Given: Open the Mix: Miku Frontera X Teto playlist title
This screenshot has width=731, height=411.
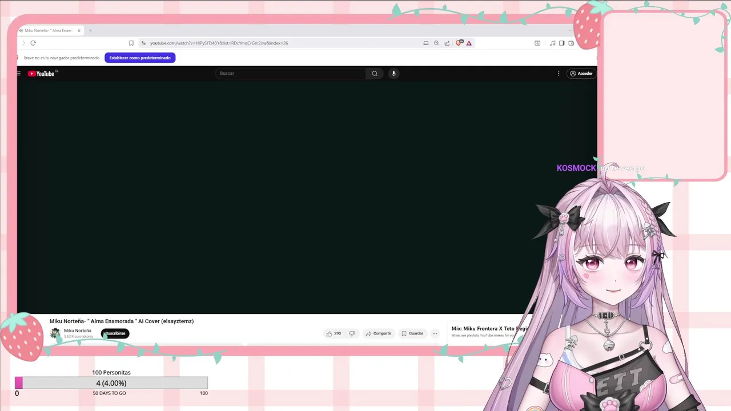Looking at the screenshot, I should tap(489, 329).
